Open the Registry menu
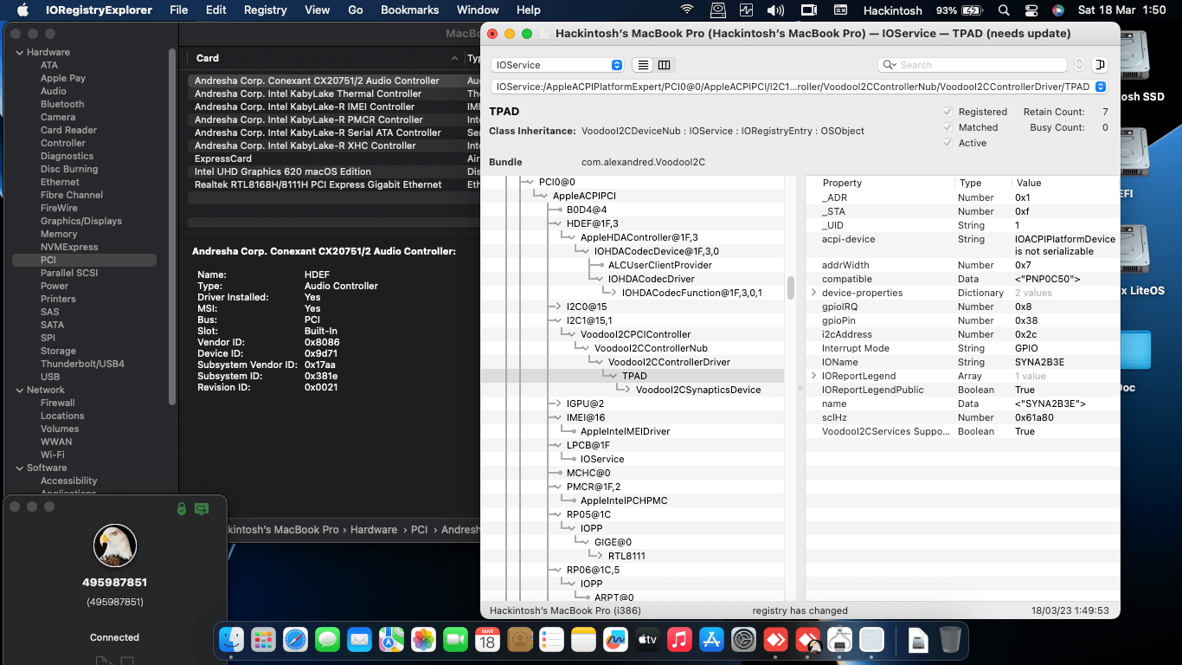 [x=266, y=10]
